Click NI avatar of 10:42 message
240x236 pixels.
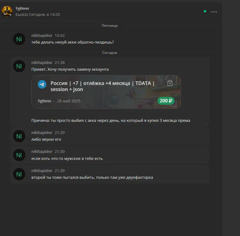click(x=19, y=39)
